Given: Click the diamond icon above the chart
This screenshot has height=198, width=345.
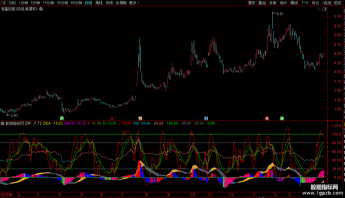Looking at the screenshot, I should 319,9.
